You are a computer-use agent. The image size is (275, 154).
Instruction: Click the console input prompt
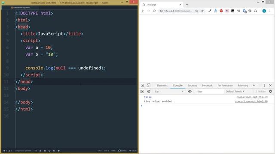(x=207, y=106)
